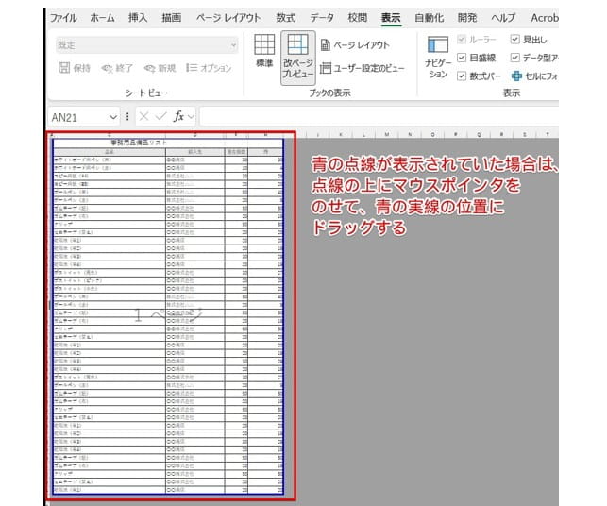Switch to ページ レイアウト view button

point(355,45)
